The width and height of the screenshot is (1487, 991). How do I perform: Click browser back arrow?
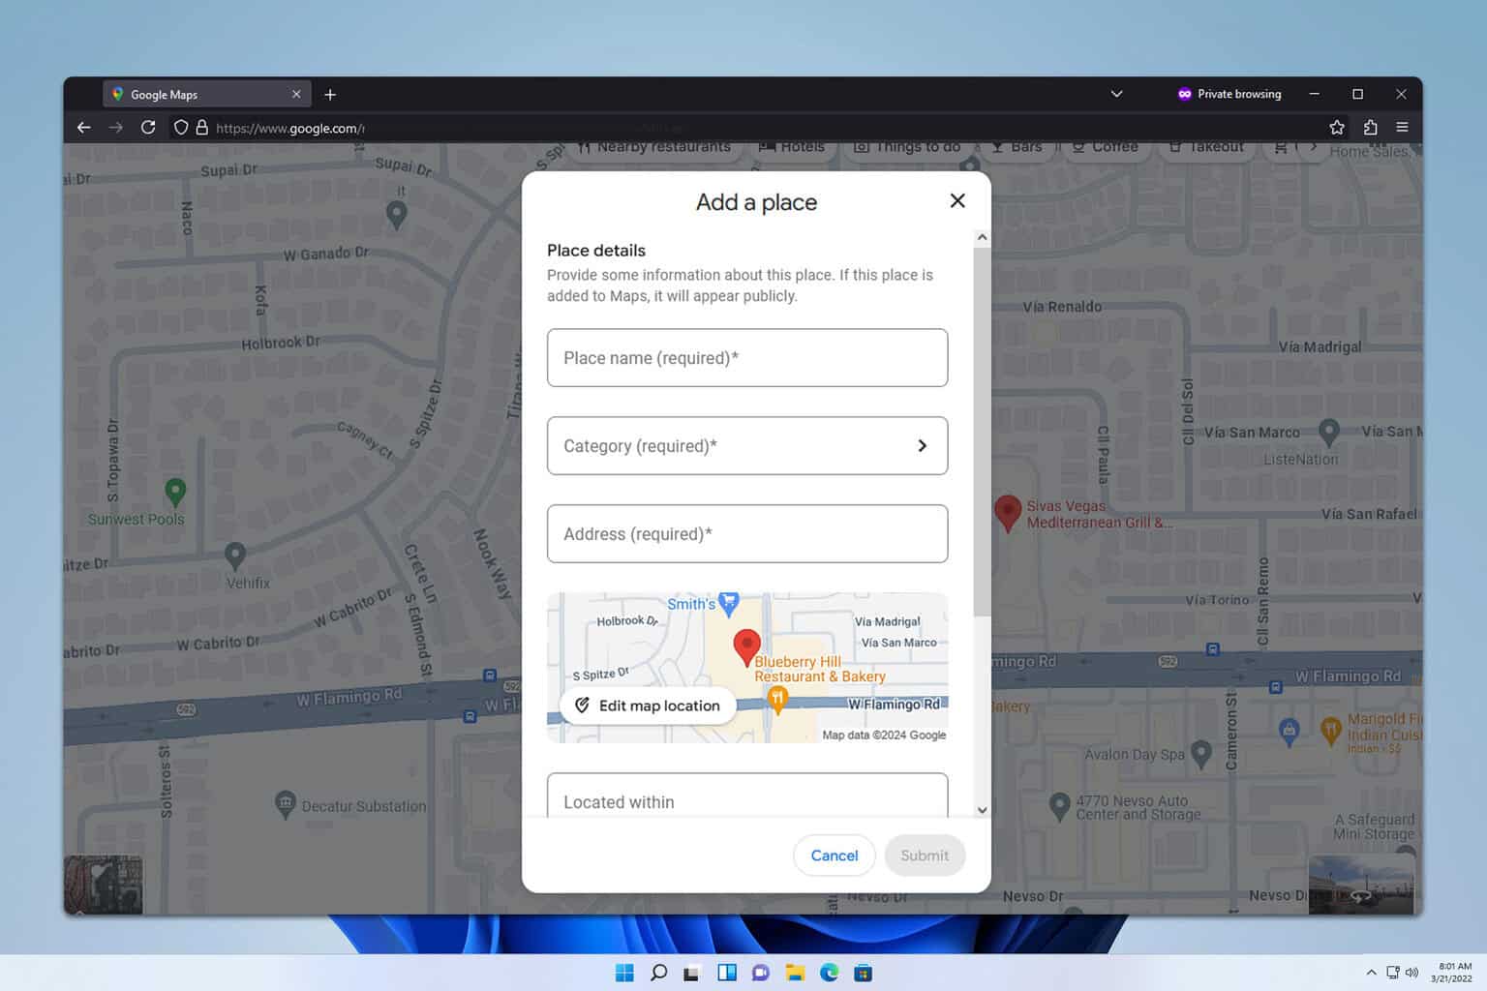coord(84,128)
